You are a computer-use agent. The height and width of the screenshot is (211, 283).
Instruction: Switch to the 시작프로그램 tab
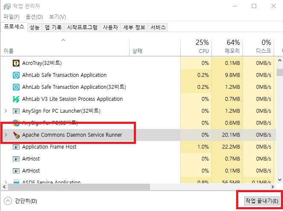coord(82,27)
